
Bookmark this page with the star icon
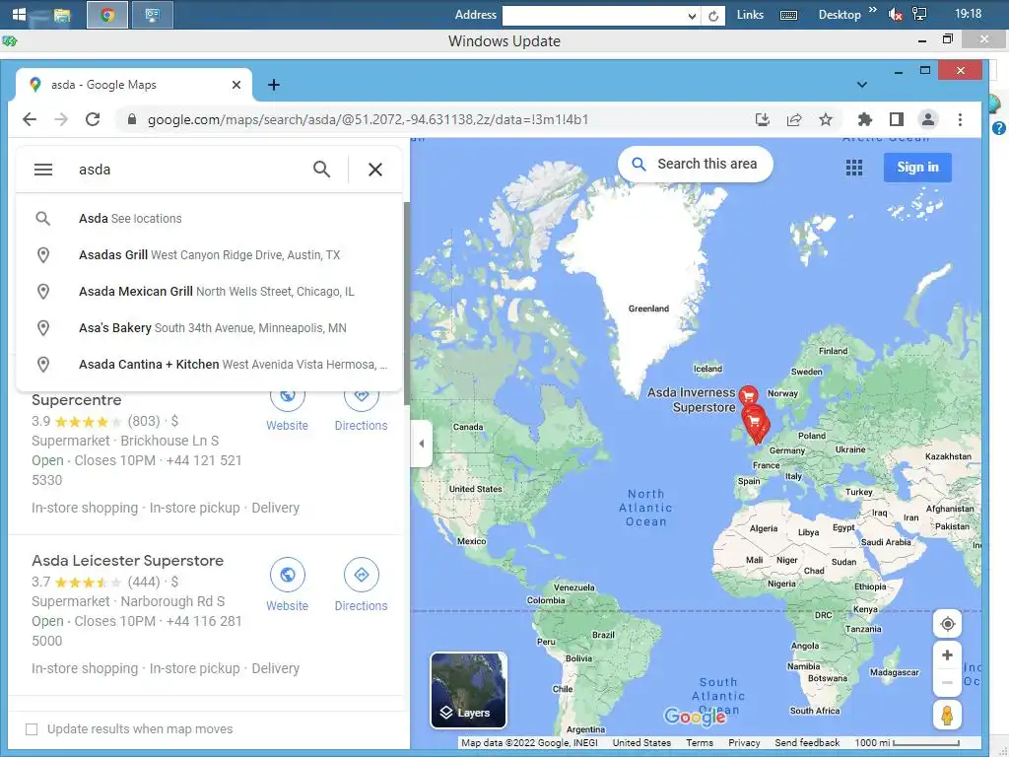826,119
